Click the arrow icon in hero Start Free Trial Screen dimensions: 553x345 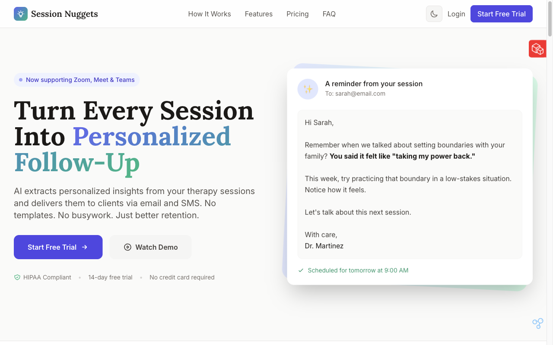(85, 247)
